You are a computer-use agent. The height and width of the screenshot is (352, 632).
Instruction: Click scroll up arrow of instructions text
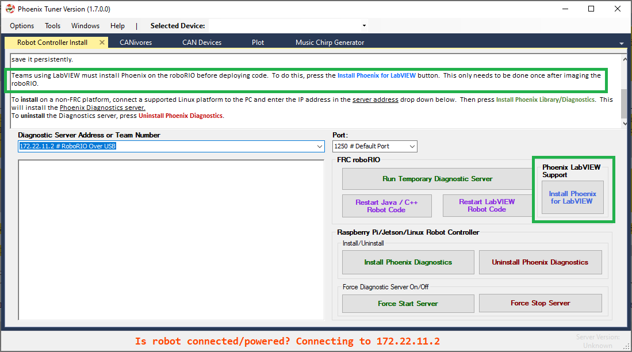pyautogui.click(x=625, y=59)
